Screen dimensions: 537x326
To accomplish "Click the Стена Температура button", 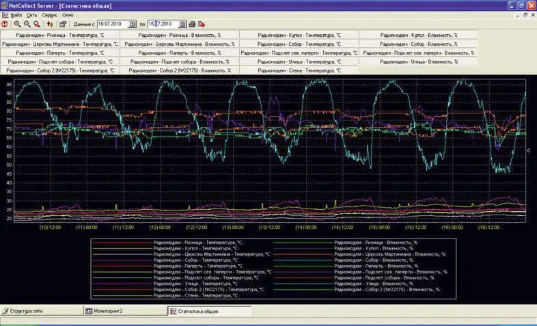I will 299,70.
